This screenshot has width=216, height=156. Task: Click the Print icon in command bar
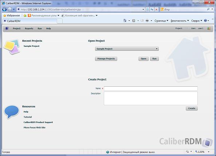pos(147,21)
